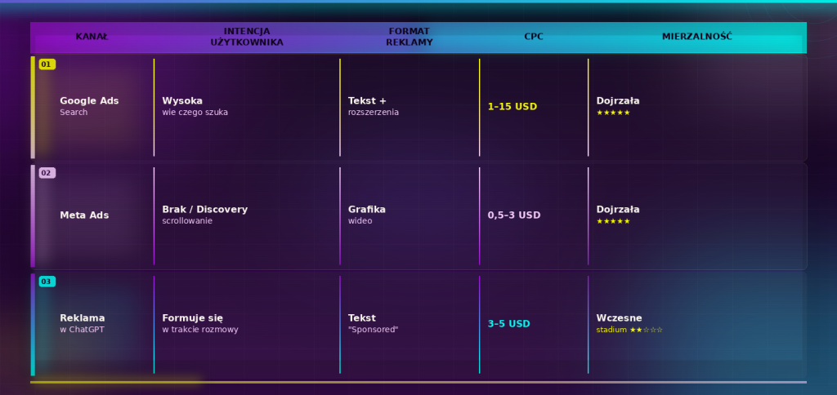This screenshot has width=837, height=395.
Task: Click Dojrzała in the Meta Ads row
Action: (618, 210)
